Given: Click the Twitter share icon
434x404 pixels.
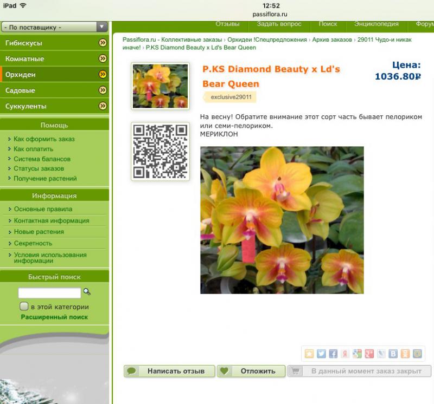Looking at the screenshot, I should pyautogui.click(x=321, y=354).
